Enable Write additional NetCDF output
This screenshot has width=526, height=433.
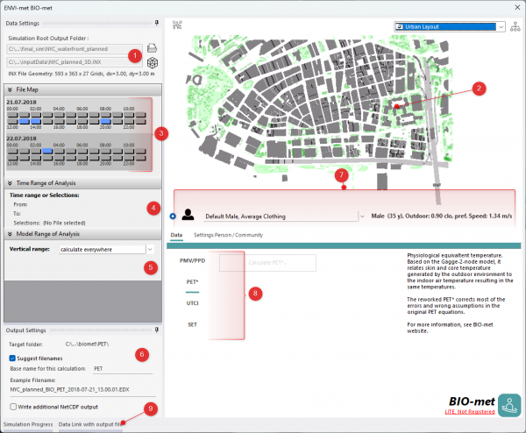point(12,407)
